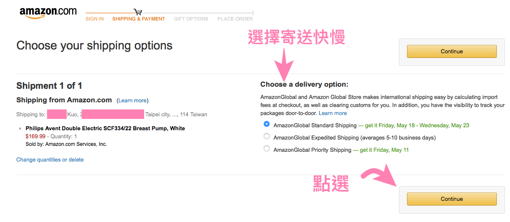This screenshot has width=510, height=222.
Task: Jump to the GIFT OPTIONS step
Action: point(191,19)
